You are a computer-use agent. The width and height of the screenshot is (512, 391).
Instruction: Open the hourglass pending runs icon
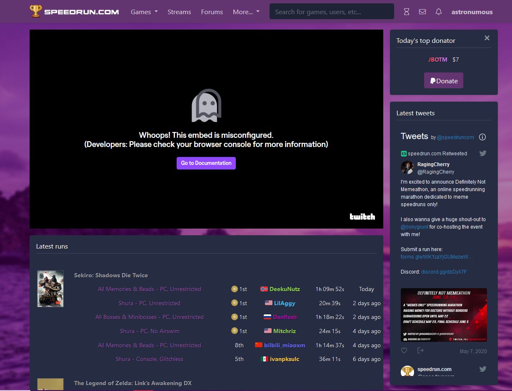[x=407, y=12]
